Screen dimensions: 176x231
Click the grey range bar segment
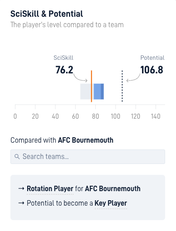click(86, 91)
